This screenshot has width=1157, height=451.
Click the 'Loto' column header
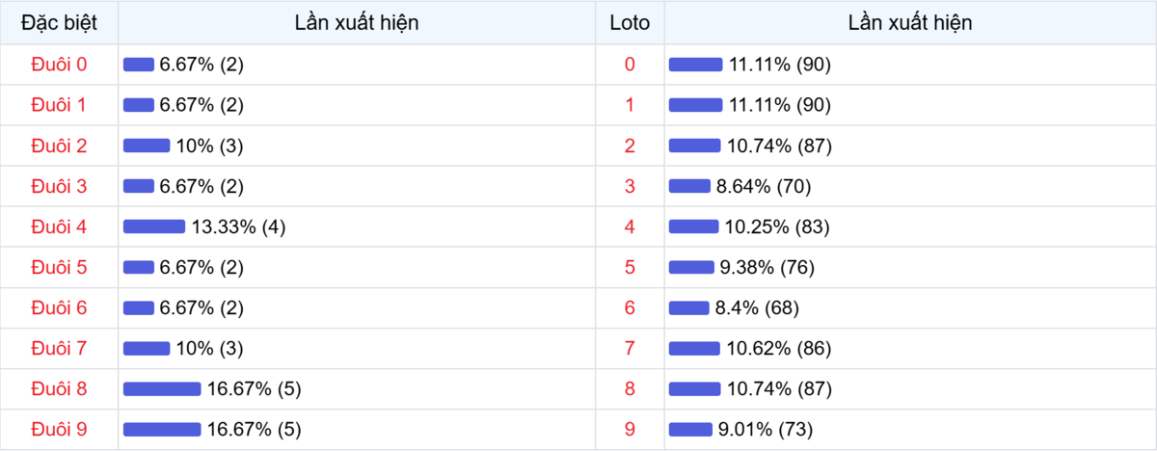(630, 23)
